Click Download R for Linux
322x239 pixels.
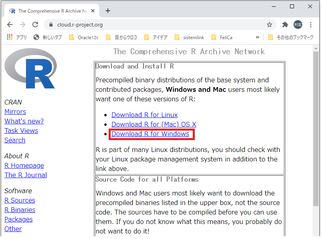145,115
